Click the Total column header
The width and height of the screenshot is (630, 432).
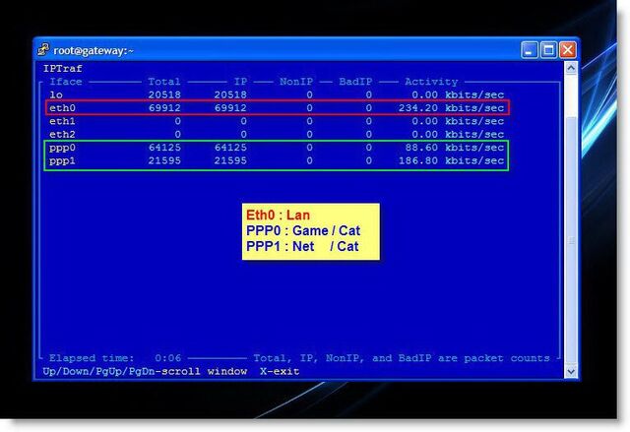click(164, 82)
